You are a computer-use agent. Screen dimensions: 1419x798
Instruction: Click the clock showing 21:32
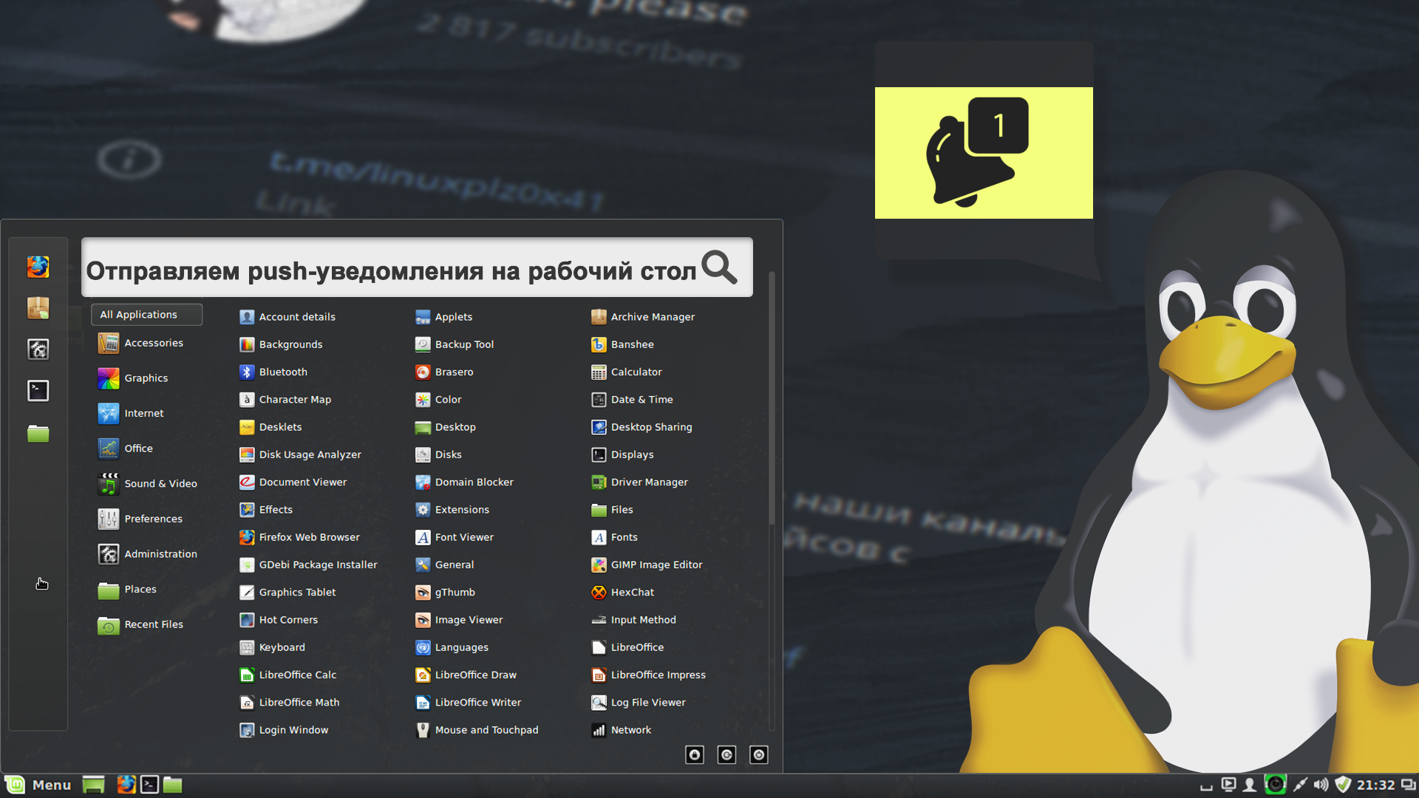pyautogui.click(x=1375, y=785)
